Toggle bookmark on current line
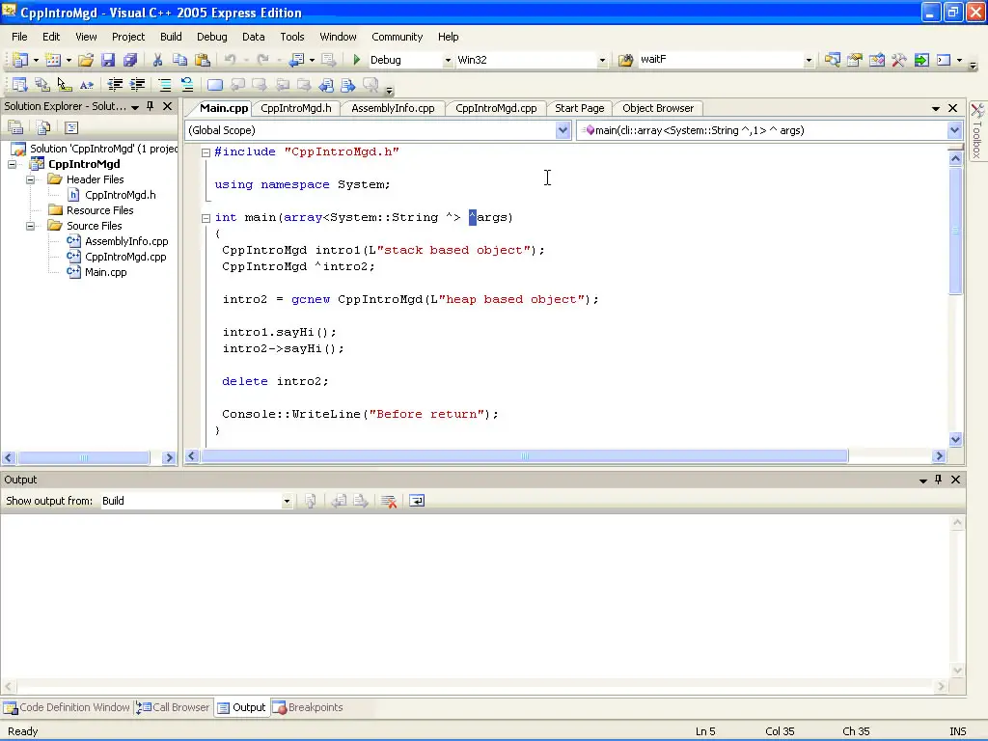 [215, 85]
